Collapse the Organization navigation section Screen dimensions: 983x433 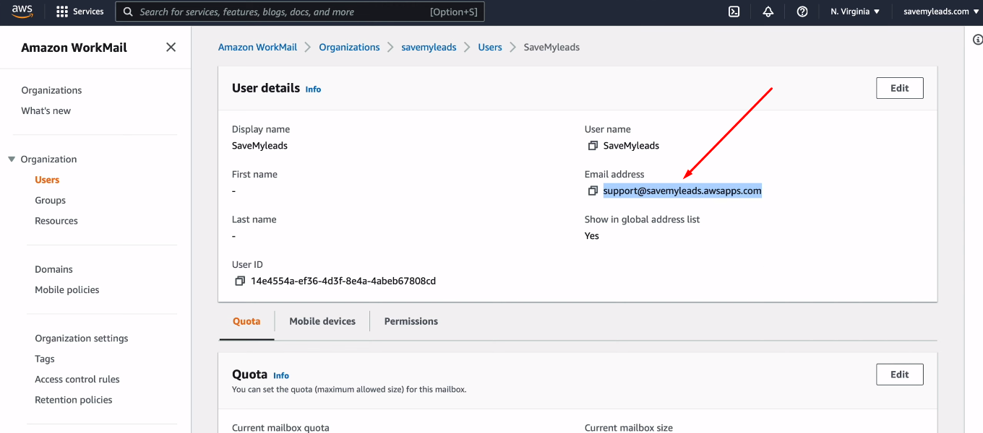(12, 159)
